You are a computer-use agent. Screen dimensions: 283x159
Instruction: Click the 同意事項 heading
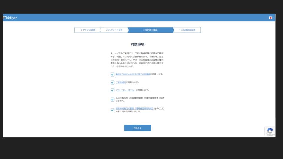[x=138, y=44]
